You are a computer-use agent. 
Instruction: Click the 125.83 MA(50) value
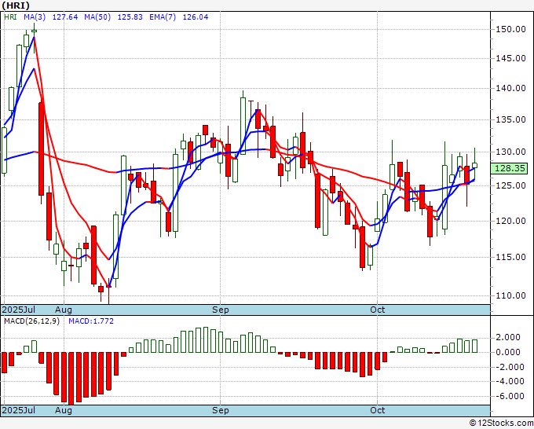pos(130,17)
